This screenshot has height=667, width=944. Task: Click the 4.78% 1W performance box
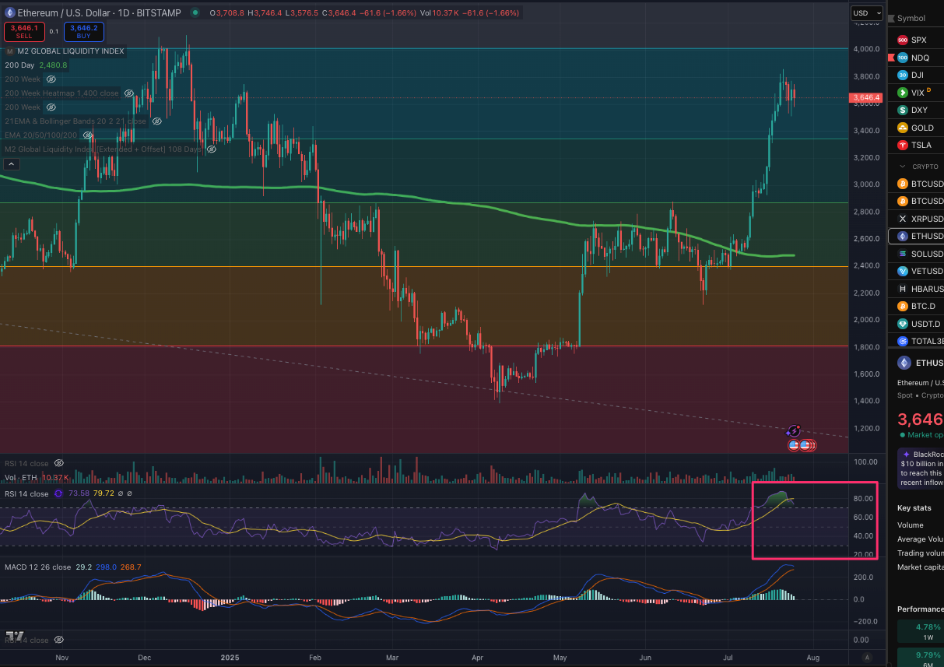click(x=921, y=630)
